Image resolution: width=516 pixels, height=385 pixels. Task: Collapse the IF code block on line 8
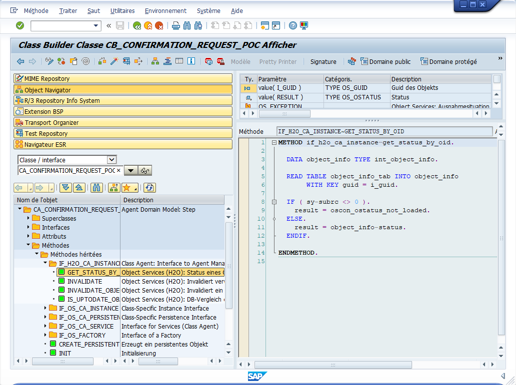click(274, 202)
